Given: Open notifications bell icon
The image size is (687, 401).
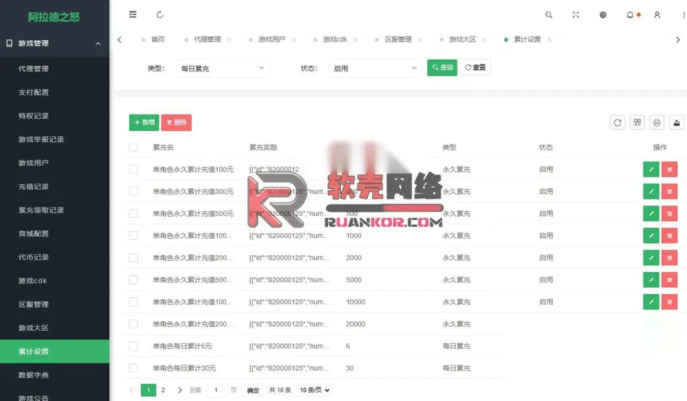Looking at the screenshot, I should pyautogui.click(x=630, y=14).
